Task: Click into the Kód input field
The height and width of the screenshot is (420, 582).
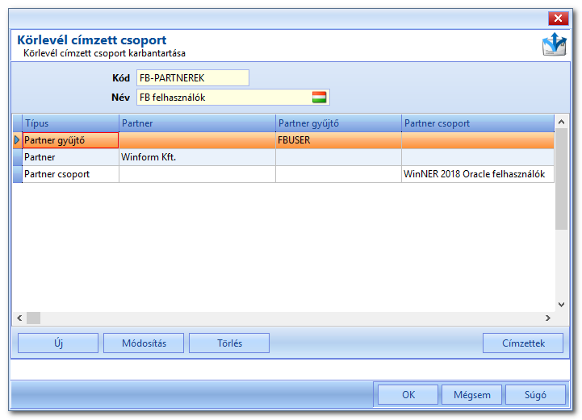Action: coord(193,78)
